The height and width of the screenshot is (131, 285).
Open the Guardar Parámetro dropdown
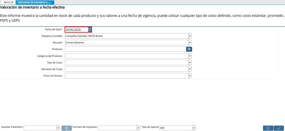pyautogui.click(x=58, y=128)
